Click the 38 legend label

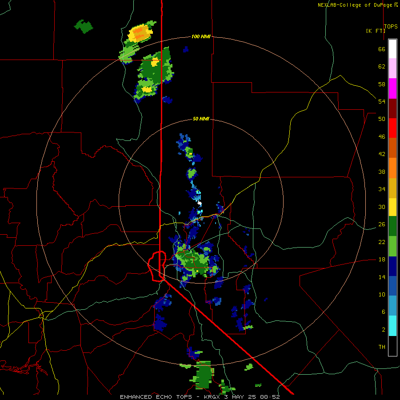point(382,172)
